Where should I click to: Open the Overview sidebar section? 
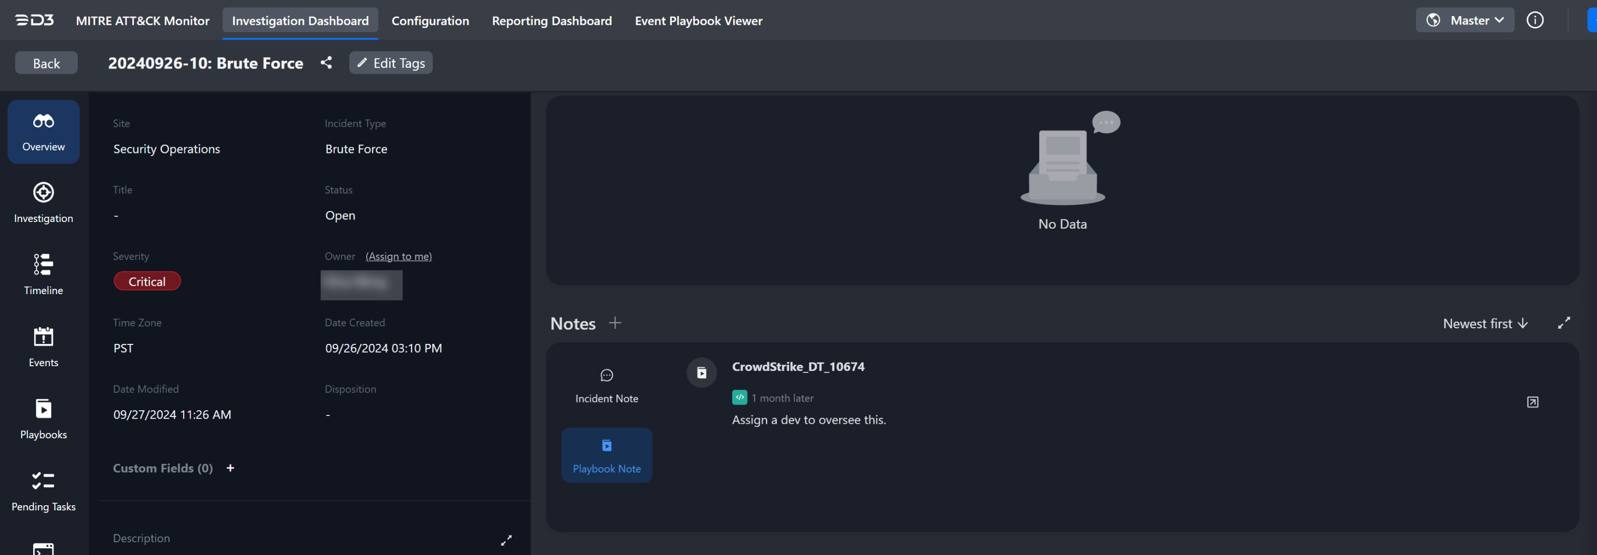44,132
